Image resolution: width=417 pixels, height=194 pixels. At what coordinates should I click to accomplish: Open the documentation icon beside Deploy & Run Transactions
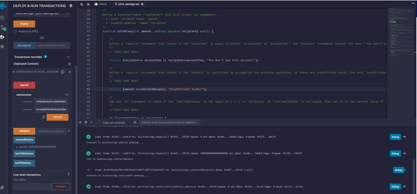71,6
